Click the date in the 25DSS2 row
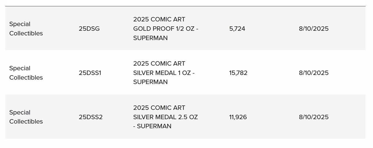Viewport: 373px width, 148px height. pyautogui.click(x=314, y=117)
